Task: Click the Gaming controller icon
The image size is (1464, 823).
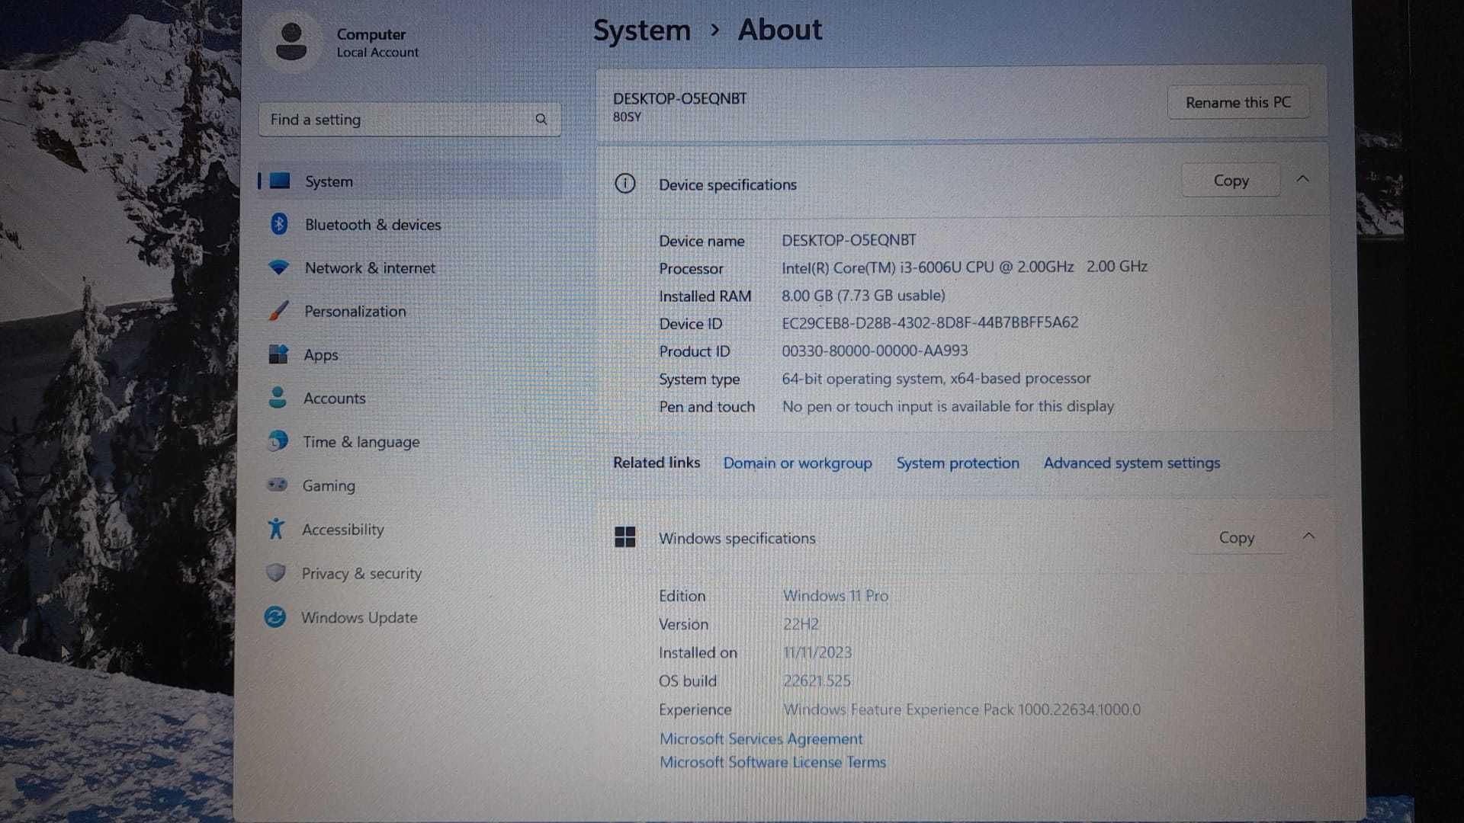Action: click(277, 485)
